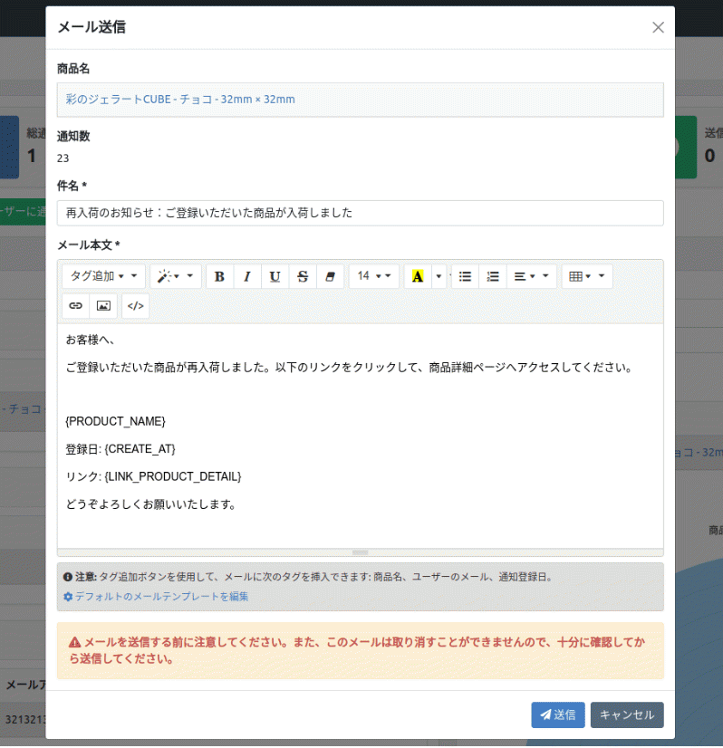The width and height of the screenshot is (723, 748).
Task: Toggle bold formatting in mail body toolbar
Action: click(219, 276)
